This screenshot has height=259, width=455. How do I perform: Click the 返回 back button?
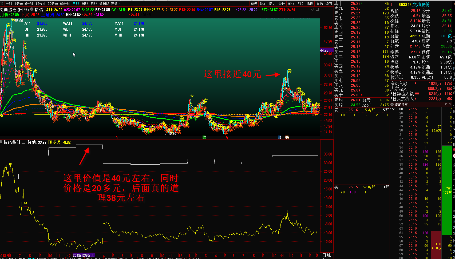coord(329,4)
